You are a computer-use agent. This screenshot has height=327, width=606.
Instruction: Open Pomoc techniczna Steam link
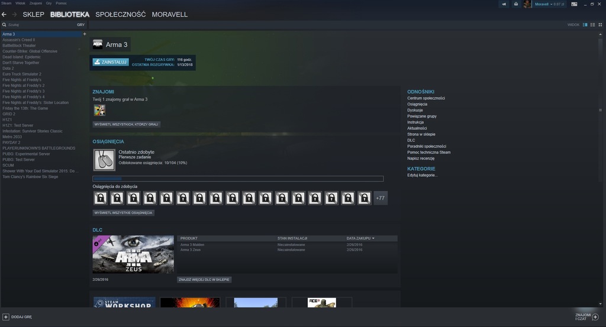coord(428,152)
